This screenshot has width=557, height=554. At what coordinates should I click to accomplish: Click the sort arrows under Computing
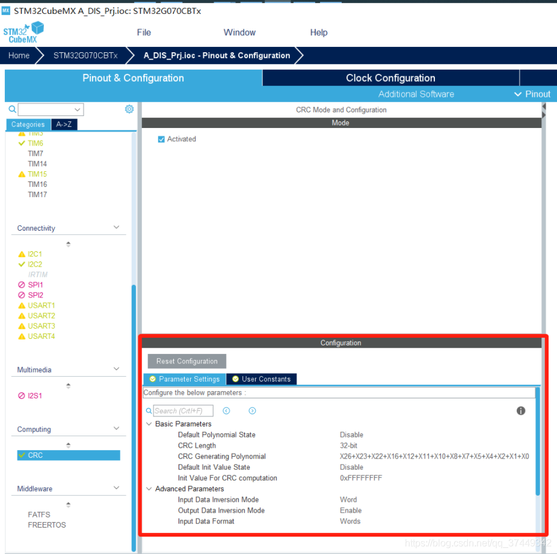tap(68, 445)
